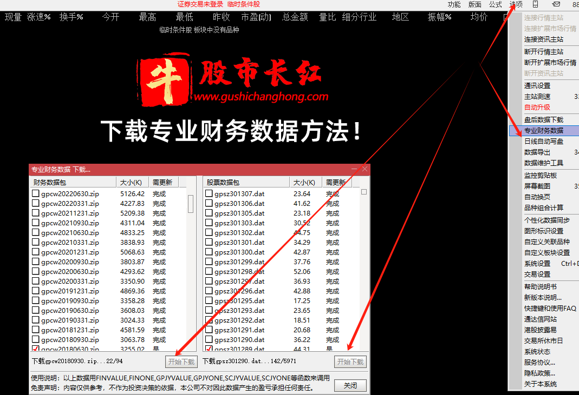Run 主站测速 from the menu
The height and width of the screenshot is (395, 579).
pos(537,97)
